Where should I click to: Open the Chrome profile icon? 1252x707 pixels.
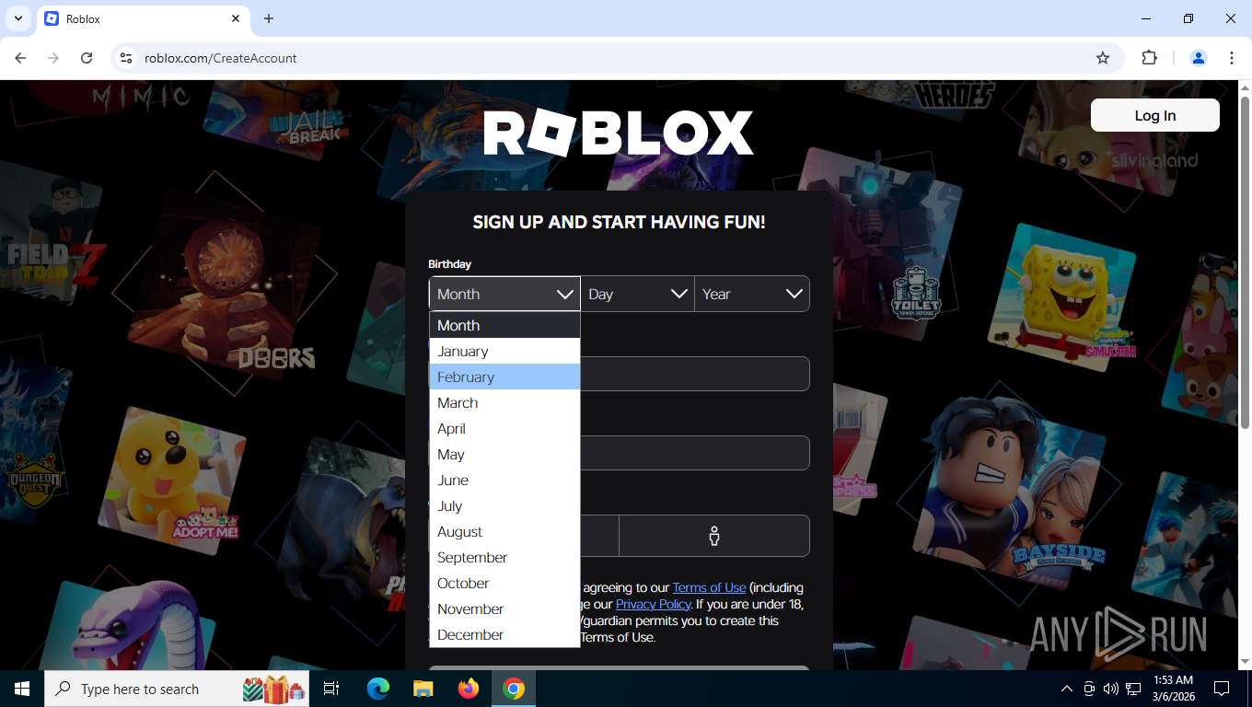pyautogui.click(x=1199, y=58)
